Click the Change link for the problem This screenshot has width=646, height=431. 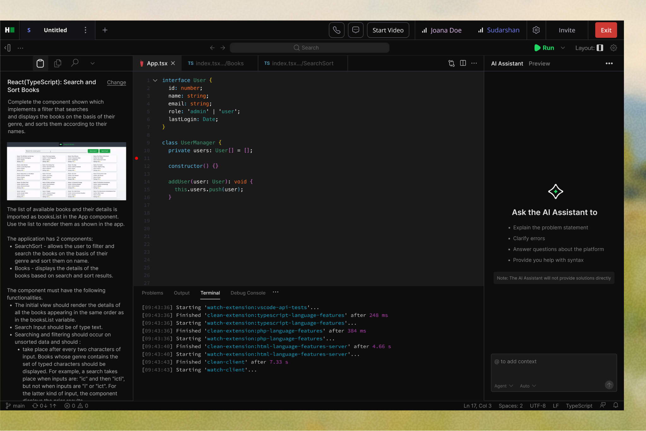tap(116, 82)
